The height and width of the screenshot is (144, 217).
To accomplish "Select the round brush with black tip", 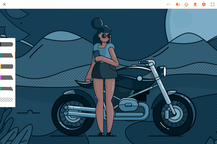I will [x=6, y=44].
